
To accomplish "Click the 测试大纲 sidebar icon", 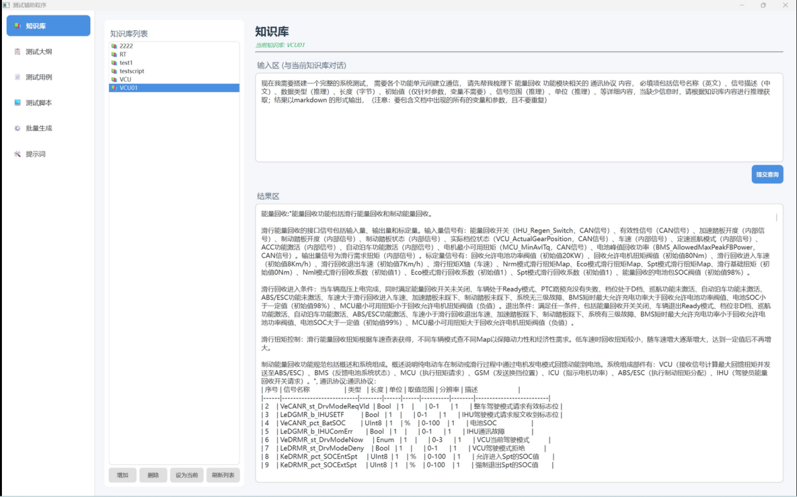I will tap(18, 52).
